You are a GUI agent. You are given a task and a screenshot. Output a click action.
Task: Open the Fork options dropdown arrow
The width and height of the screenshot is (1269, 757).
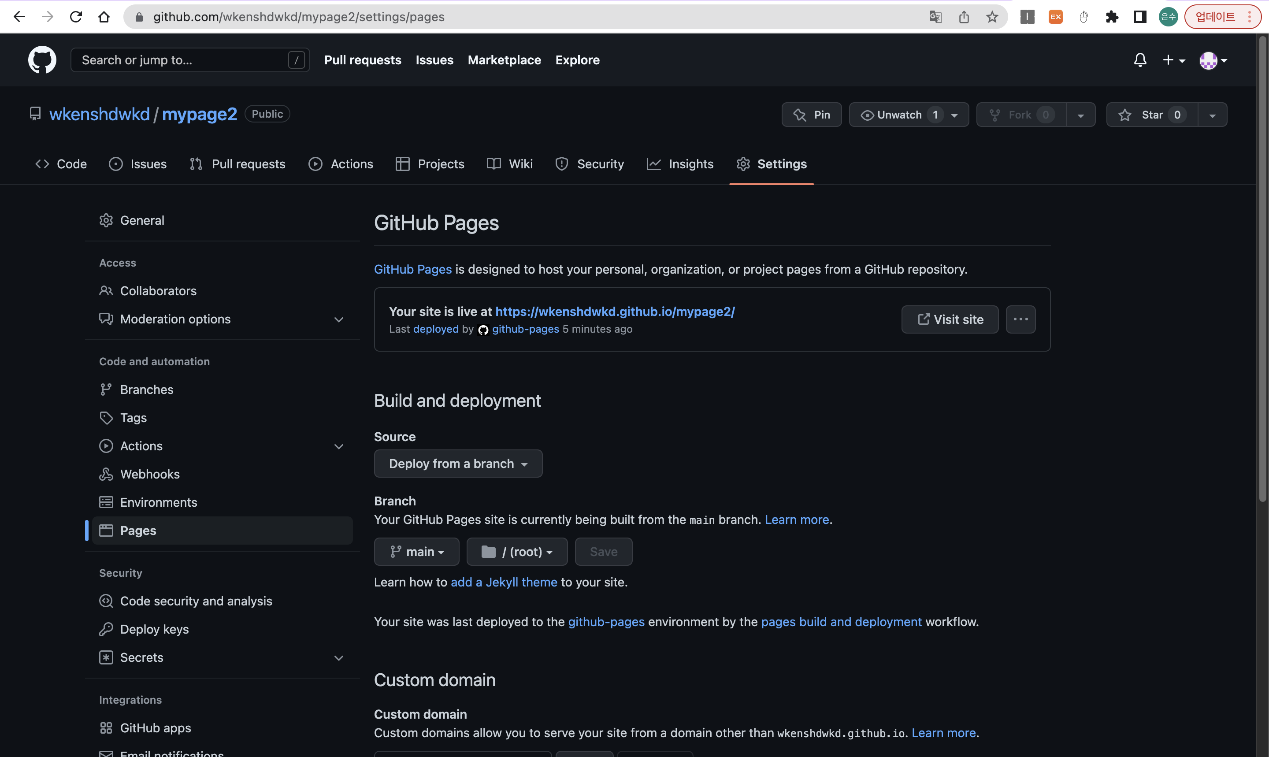pyautogui.click(x=1080, y=115)
